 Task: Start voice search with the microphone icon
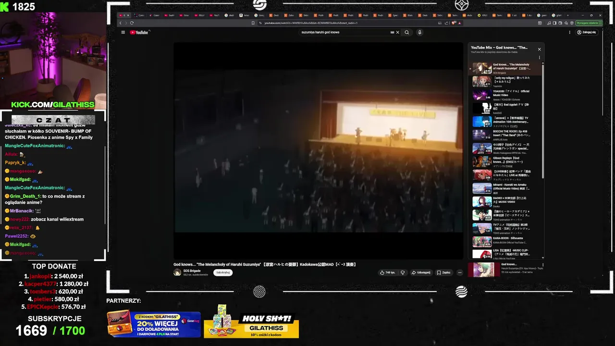419,32
